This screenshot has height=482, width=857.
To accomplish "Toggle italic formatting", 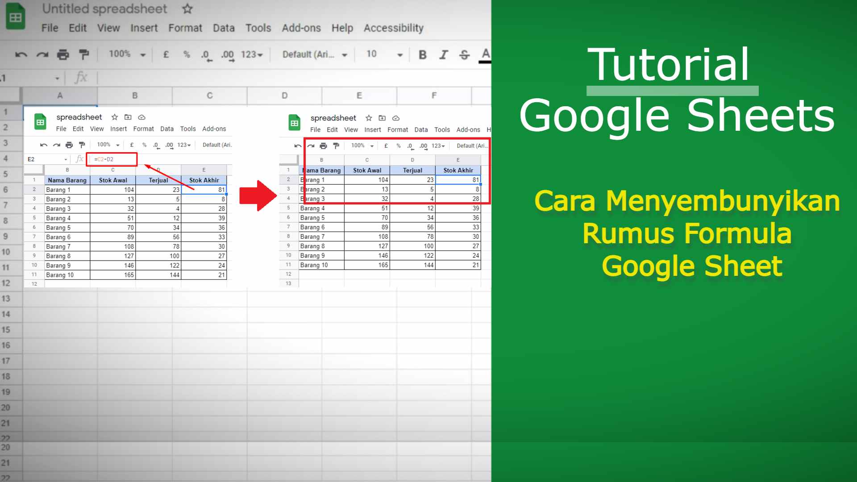I will 443,54.
